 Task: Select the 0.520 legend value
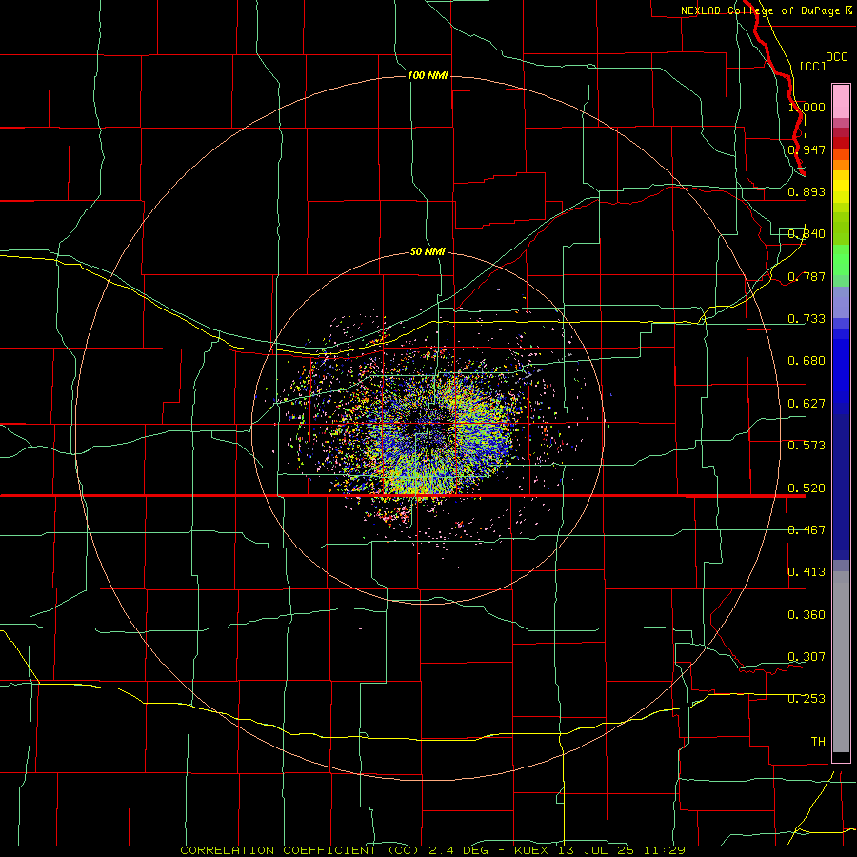[x=807, y=488]
